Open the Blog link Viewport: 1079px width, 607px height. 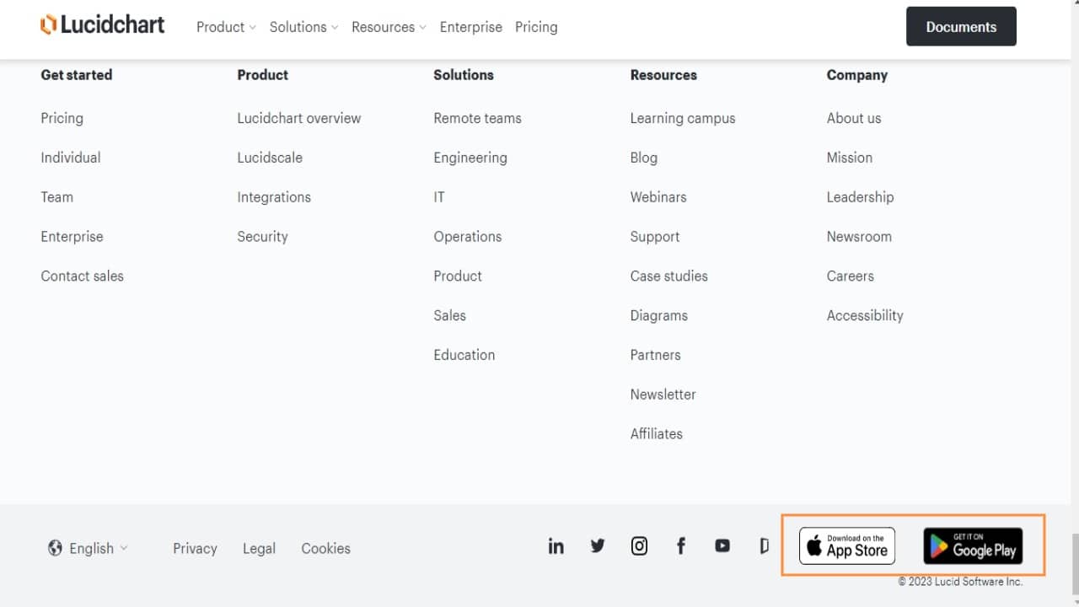[644, 158]
